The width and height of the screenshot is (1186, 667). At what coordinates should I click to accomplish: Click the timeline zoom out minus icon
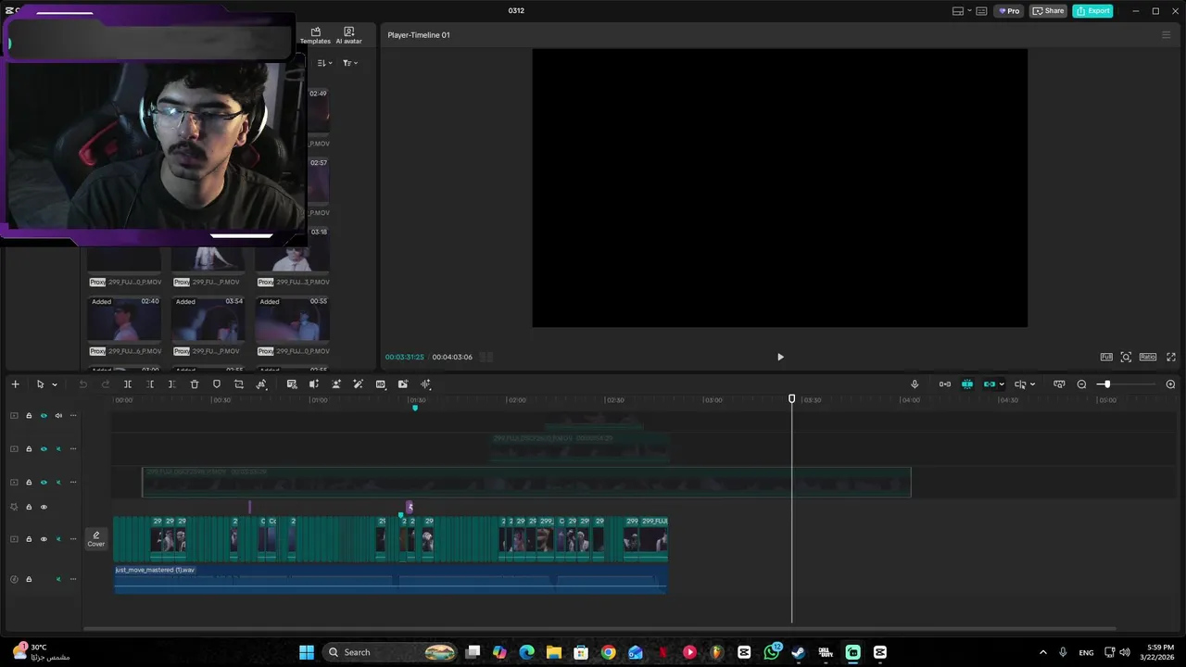[x=1081, y=384]
